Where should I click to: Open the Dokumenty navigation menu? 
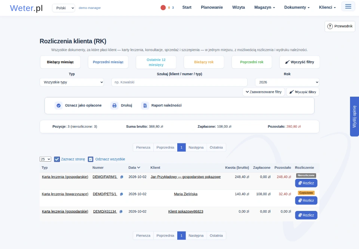(297, 7)
